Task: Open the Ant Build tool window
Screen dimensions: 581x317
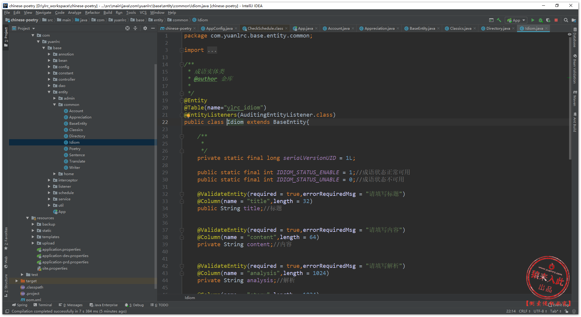Action: pyautogui.click(x=575, y=122)
